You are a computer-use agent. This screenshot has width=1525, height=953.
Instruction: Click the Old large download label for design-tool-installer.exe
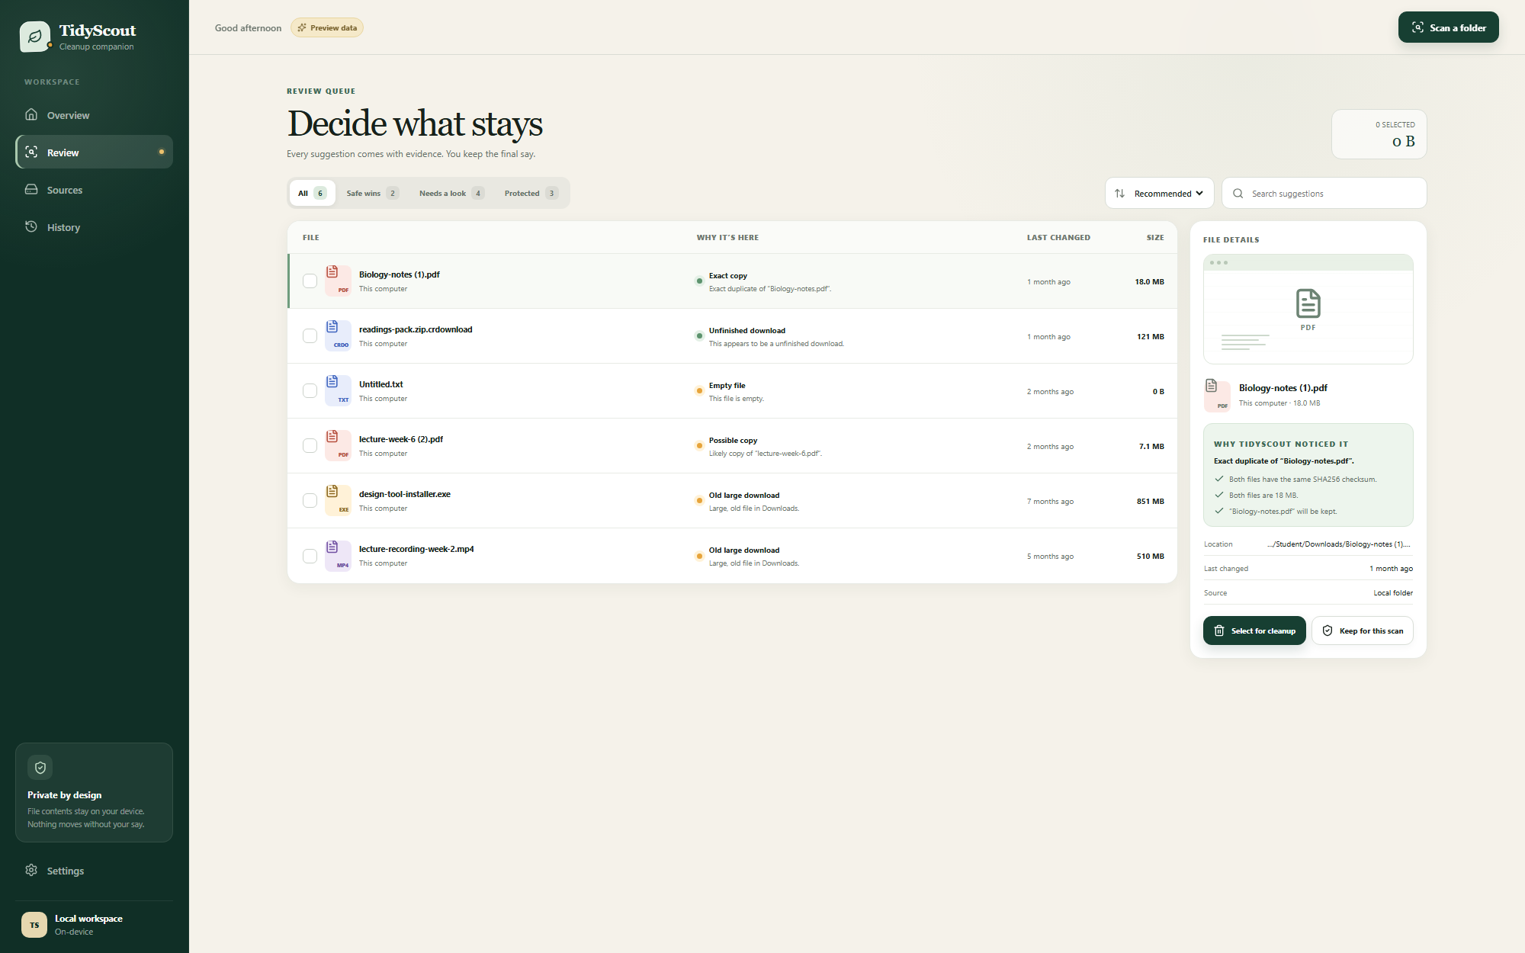coord(744,495)
